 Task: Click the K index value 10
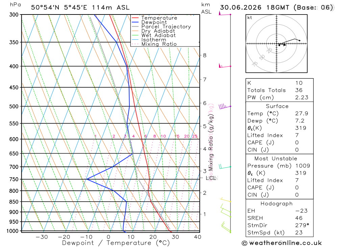click(299, 83)
